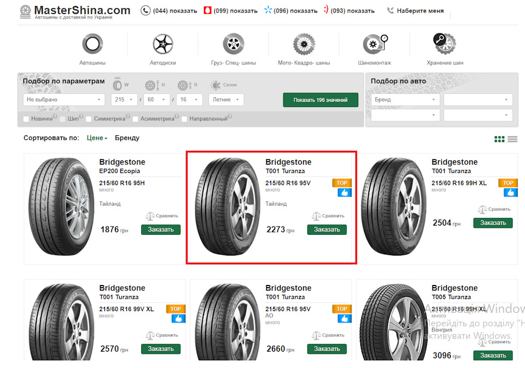
Task: Click the 1876 грн price text
Action: pyautogui.click(x=114, y=230)
